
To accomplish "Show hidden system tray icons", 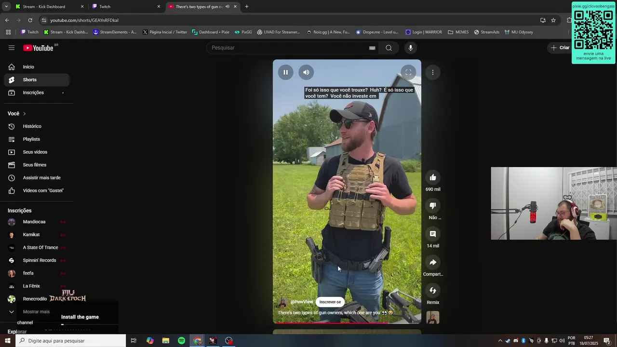I will click(x=500, y=341).
